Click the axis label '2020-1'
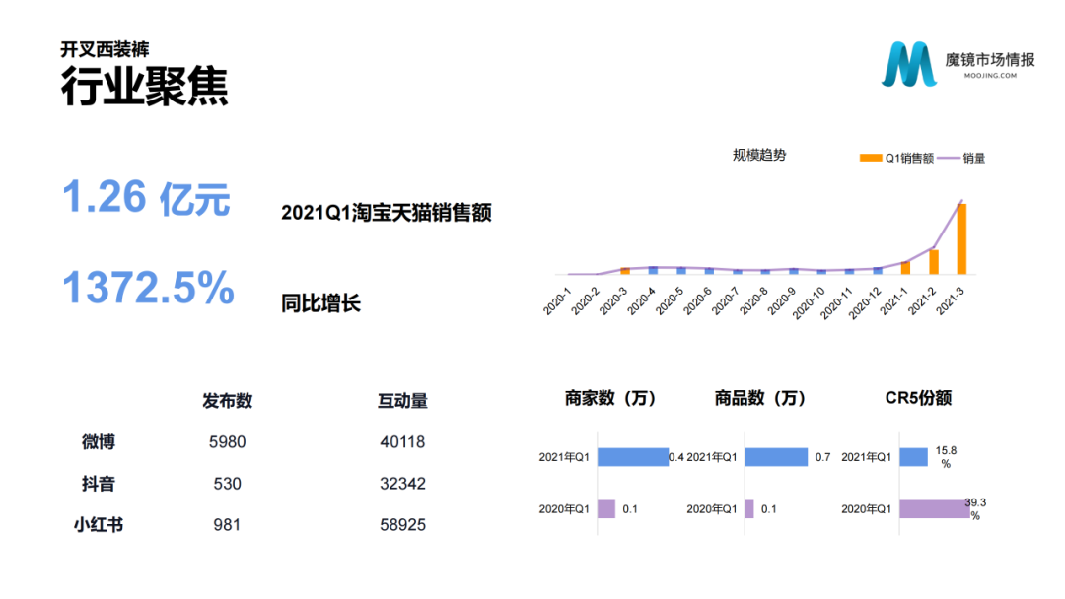 coord(557,300)
